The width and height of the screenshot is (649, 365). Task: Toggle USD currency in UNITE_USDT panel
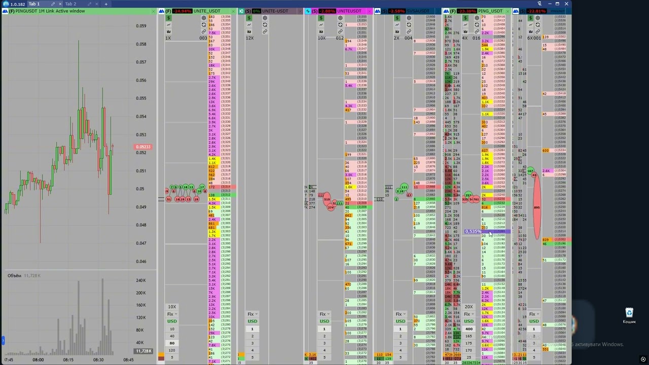(x=172, y=321)
